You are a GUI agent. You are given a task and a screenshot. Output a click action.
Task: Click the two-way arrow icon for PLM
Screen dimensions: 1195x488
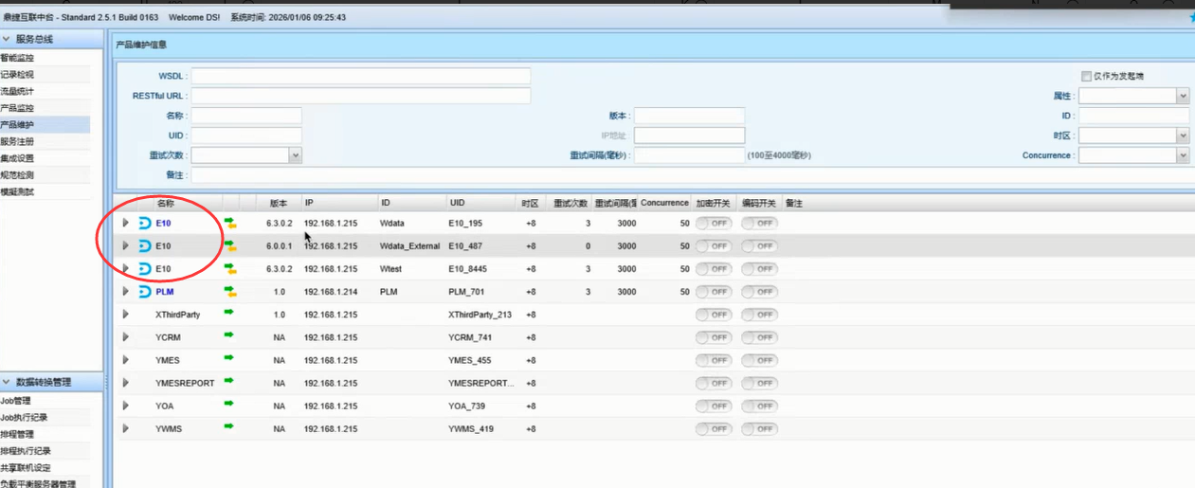(x=229, y=292)
